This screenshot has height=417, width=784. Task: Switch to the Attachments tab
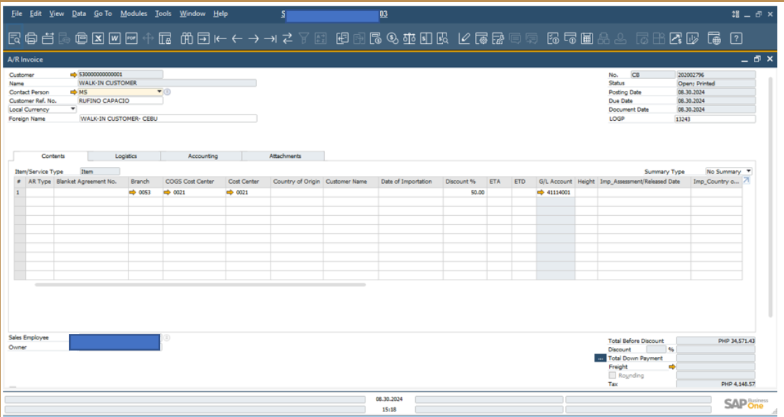click(285, 156)
